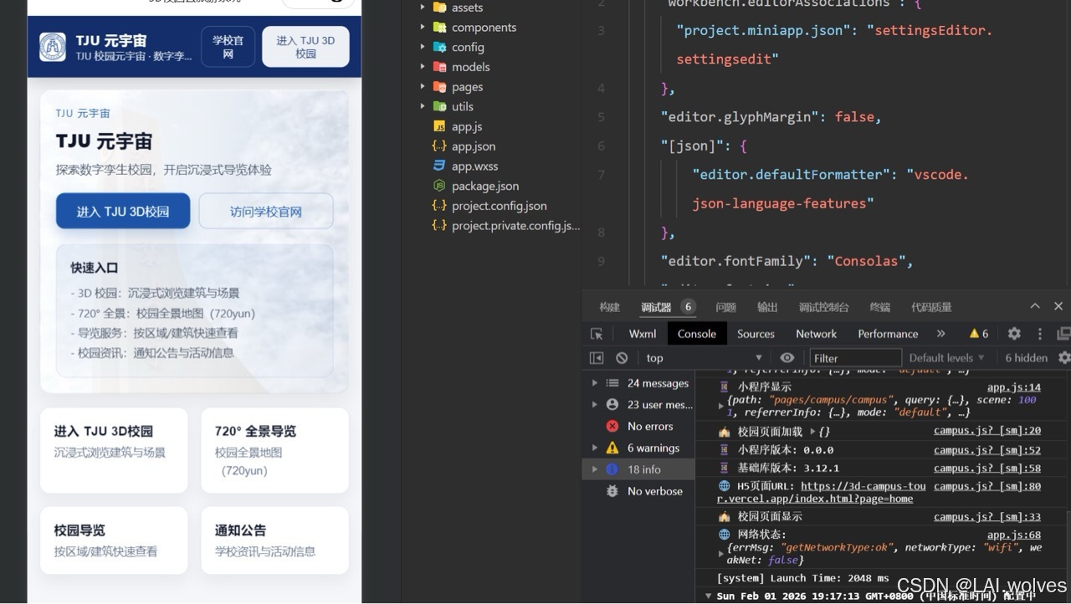Click the yellow warning count badge
Image resolution: width=1071 pixels, height=604 pixels.
pos(979,334)
